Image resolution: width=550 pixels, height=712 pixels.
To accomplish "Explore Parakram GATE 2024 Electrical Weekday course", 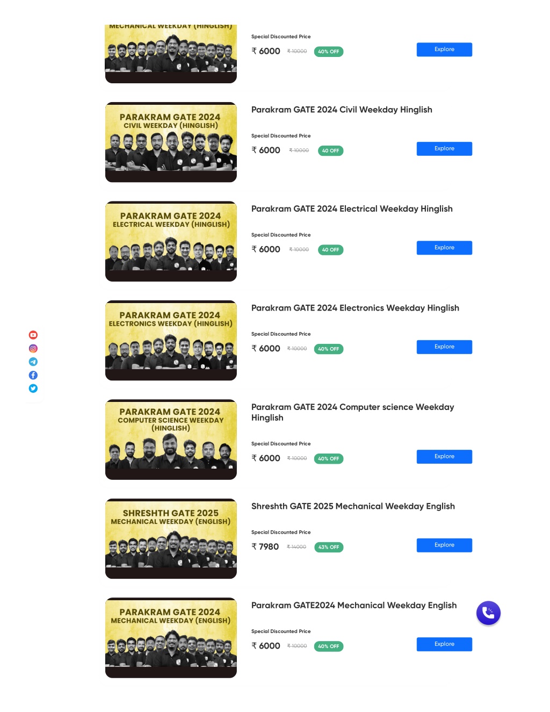I will click(444, 248).
